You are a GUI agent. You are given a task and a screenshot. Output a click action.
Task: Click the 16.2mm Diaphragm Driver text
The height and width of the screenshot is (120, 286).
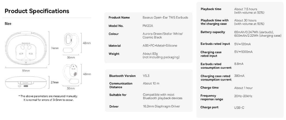pyautogui.click(x=161, y=107)
